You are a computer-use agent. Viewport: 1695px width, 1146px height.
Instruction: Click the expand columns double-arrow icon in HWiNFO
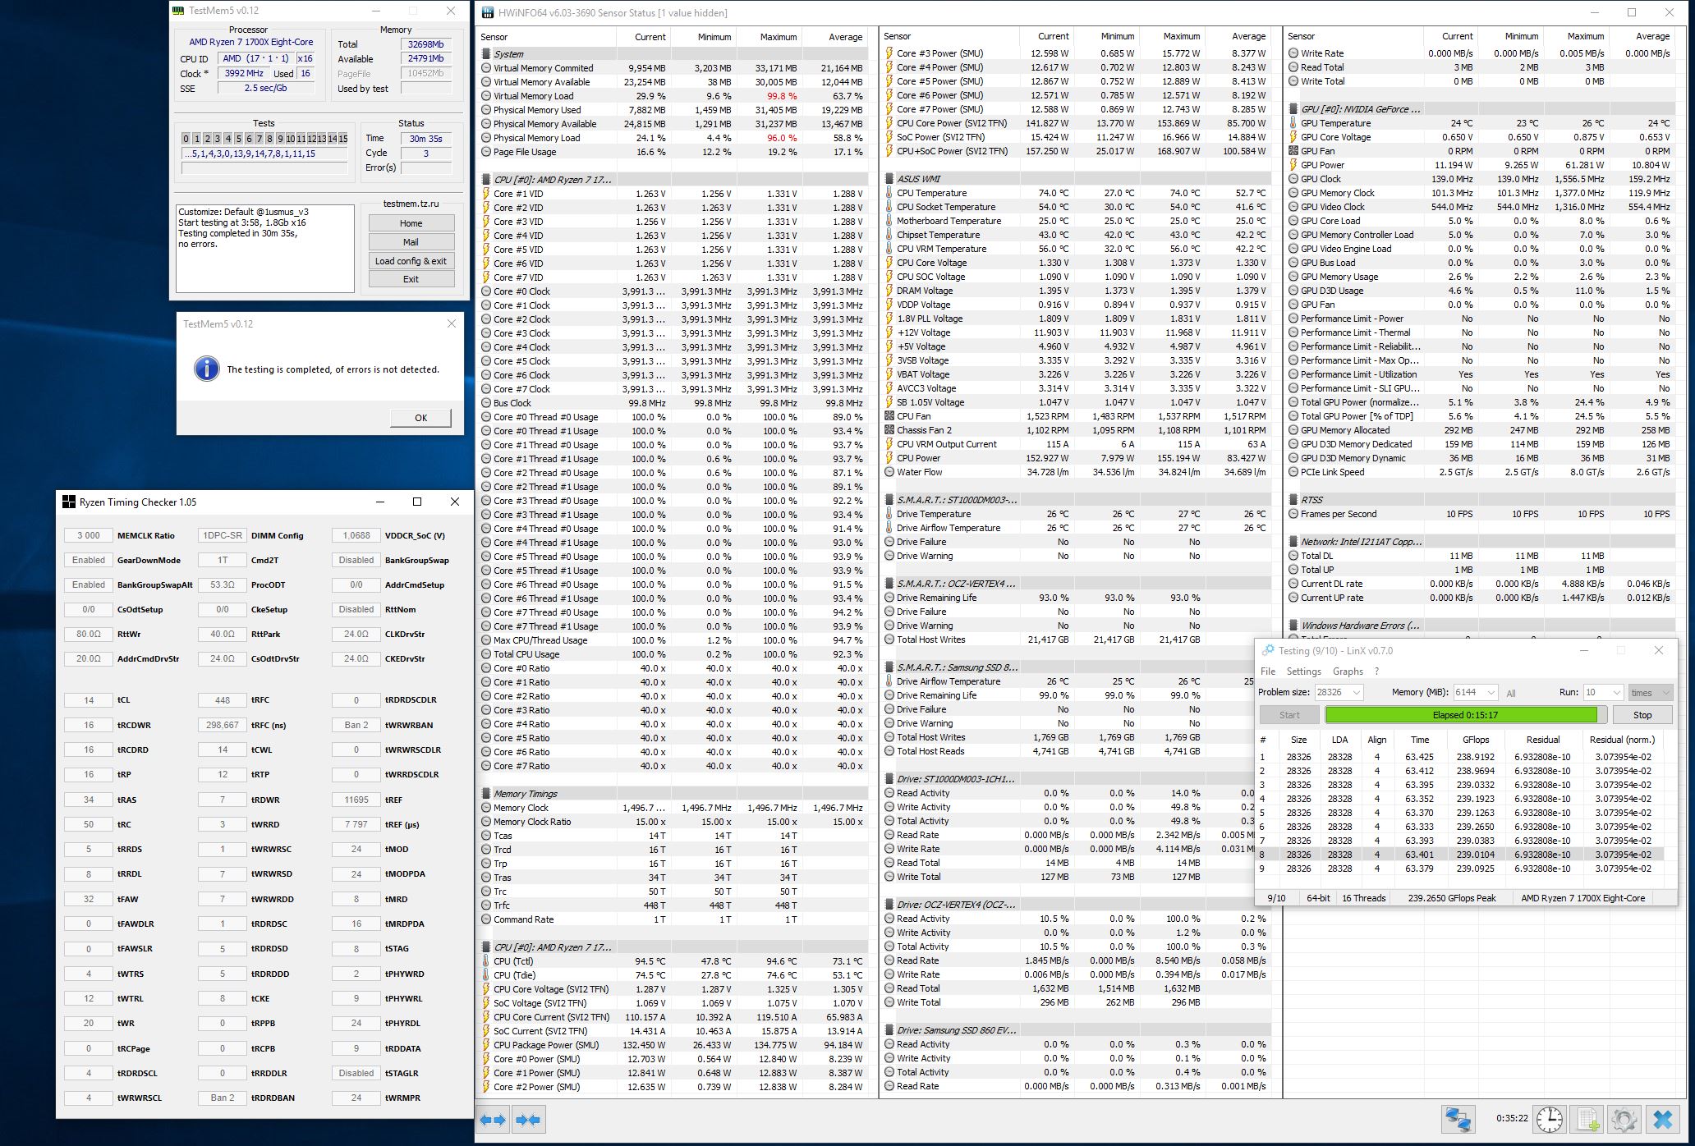(x=493, y=1120)
